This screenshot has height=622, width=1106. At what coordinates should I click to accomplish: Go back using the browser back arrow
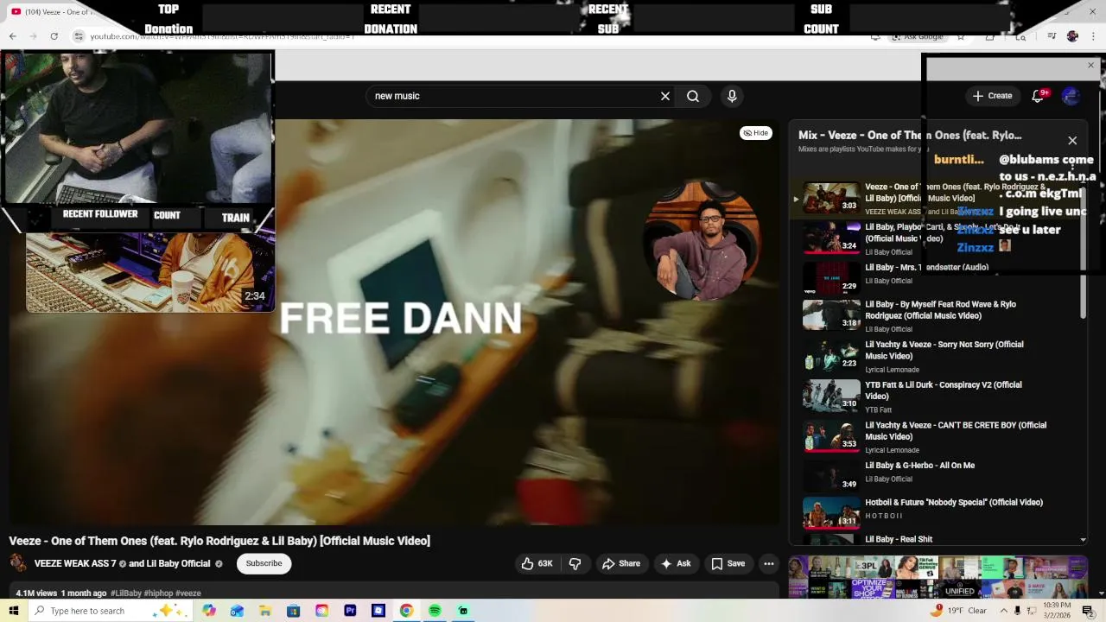[x=12, y=36]
